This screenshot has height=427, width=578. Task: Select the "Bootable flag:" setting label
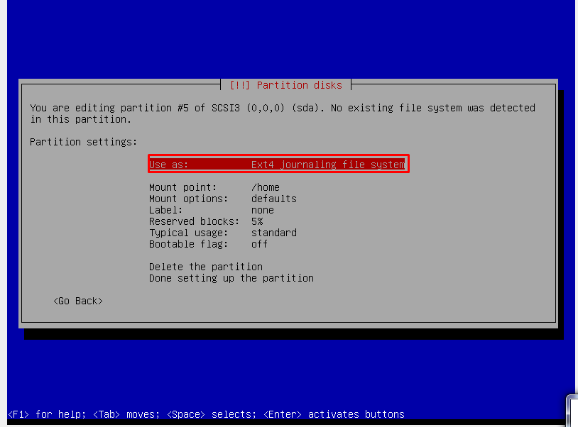tap(188, 244)
